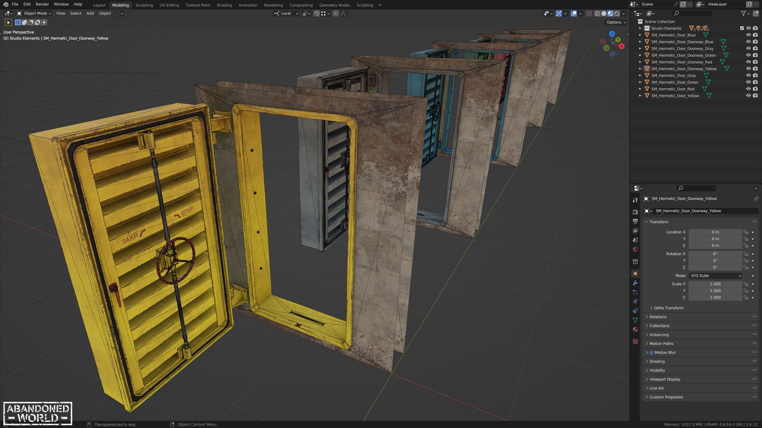Open the Modifier properties wrench tab
762x428 pixels.
tap(635, 283)
